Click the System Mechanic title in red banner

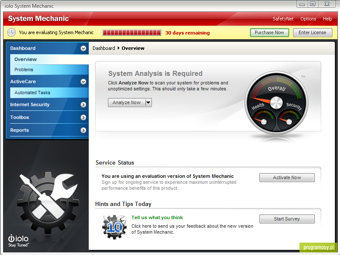point(39,18)
